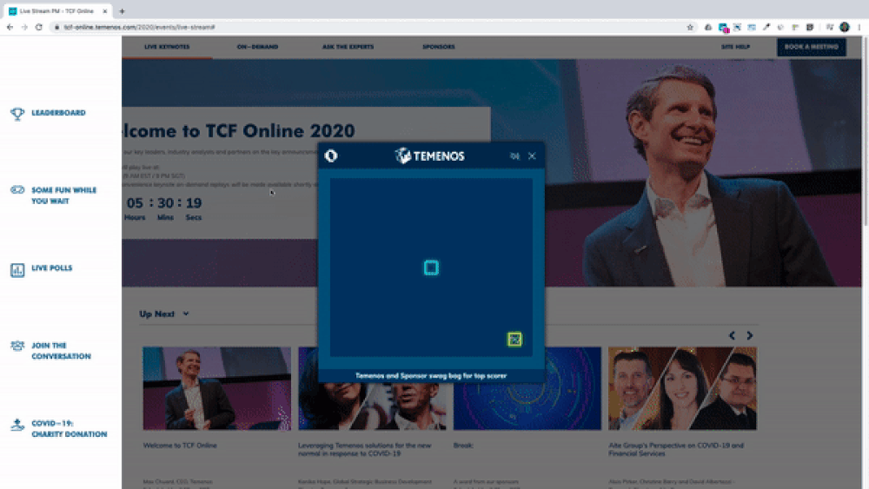Screen dimensions: 869x489
Task: Click the Live Polls chart icon
Action: point(17,269)
